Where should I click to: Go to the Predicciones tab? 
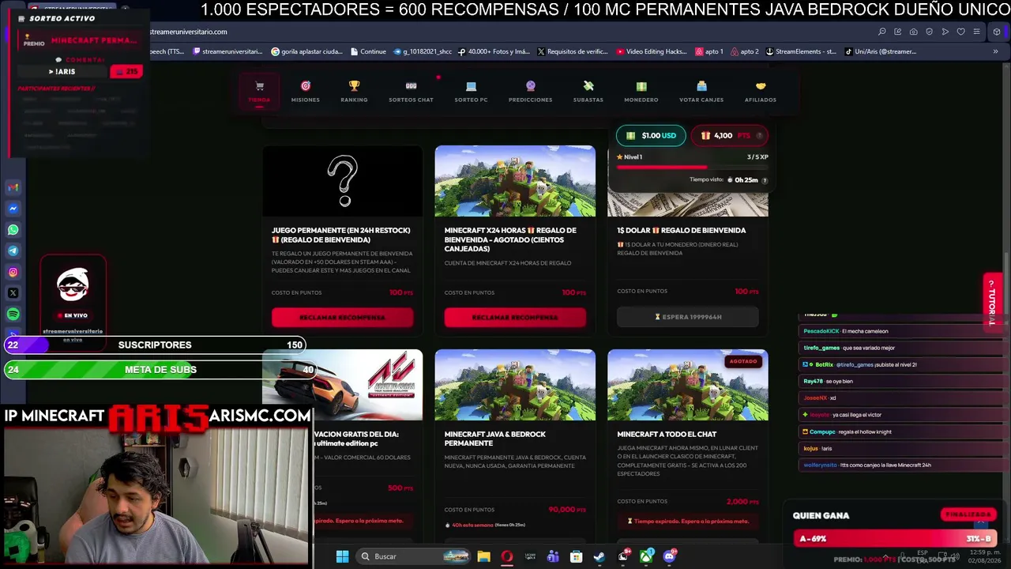tap(531, 91)
